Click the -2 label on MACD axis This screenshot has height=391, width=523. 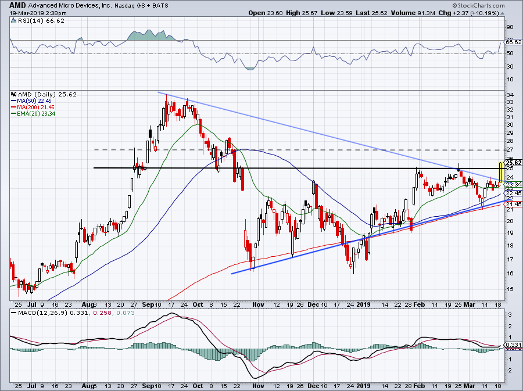point(509,371)
